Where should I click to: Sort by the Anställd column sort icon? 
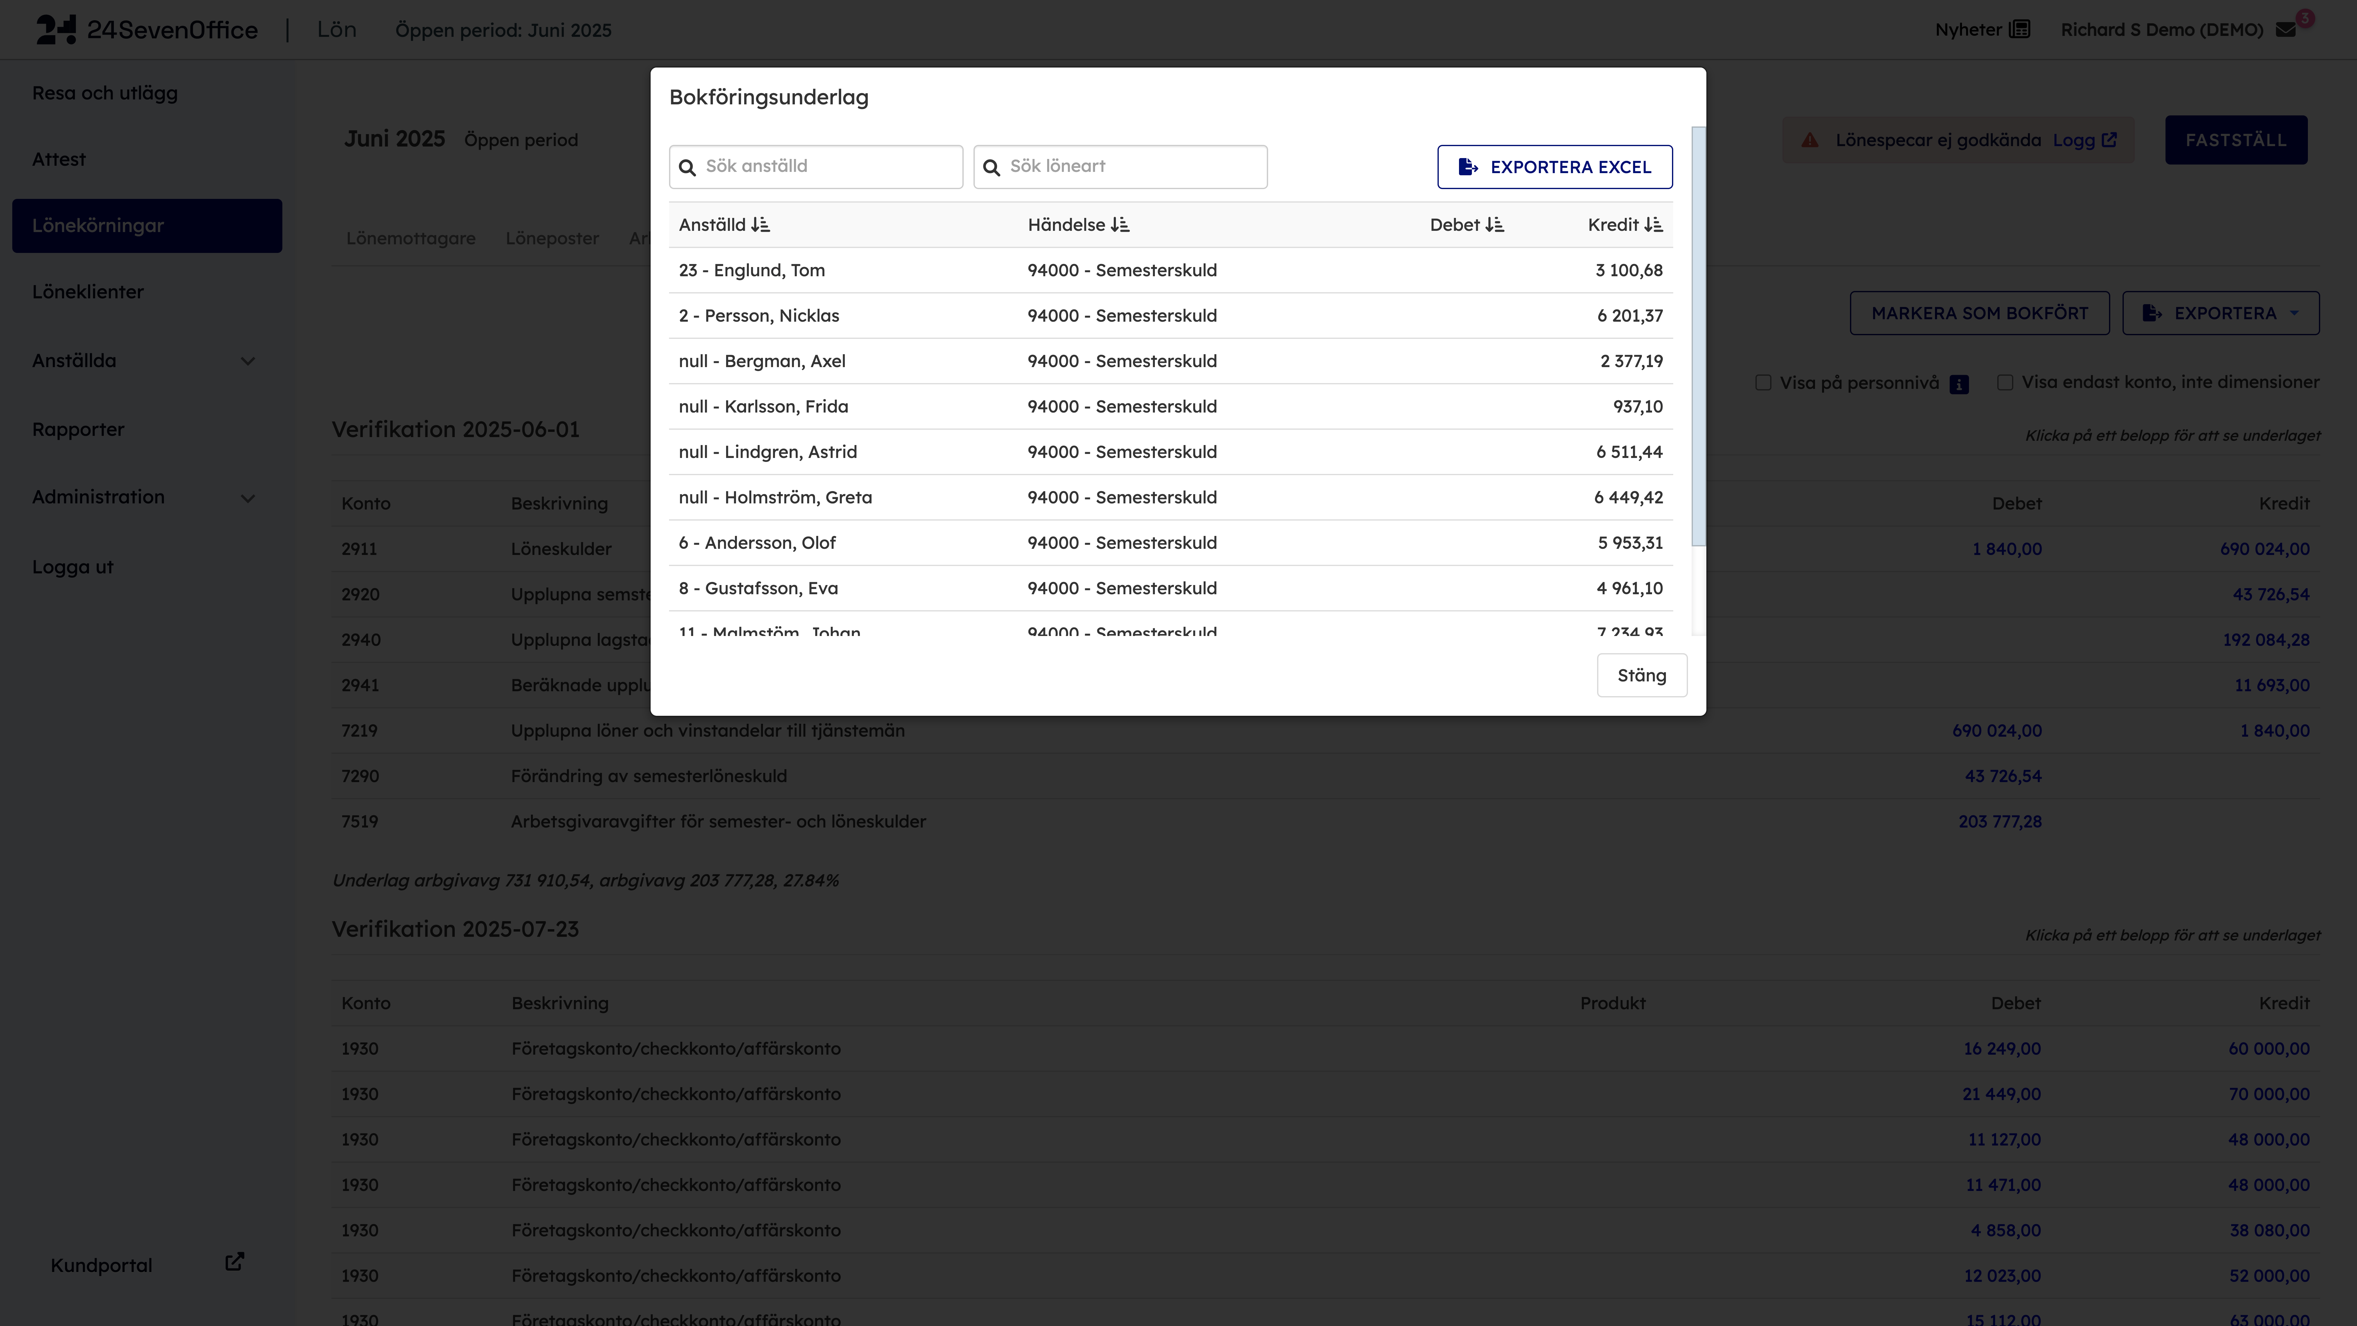click(x=761, y=225)
